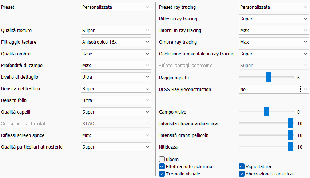Open the Preset ray tracing dropdown
This screenshot has height=178, width=310.
tap(274, 7)
